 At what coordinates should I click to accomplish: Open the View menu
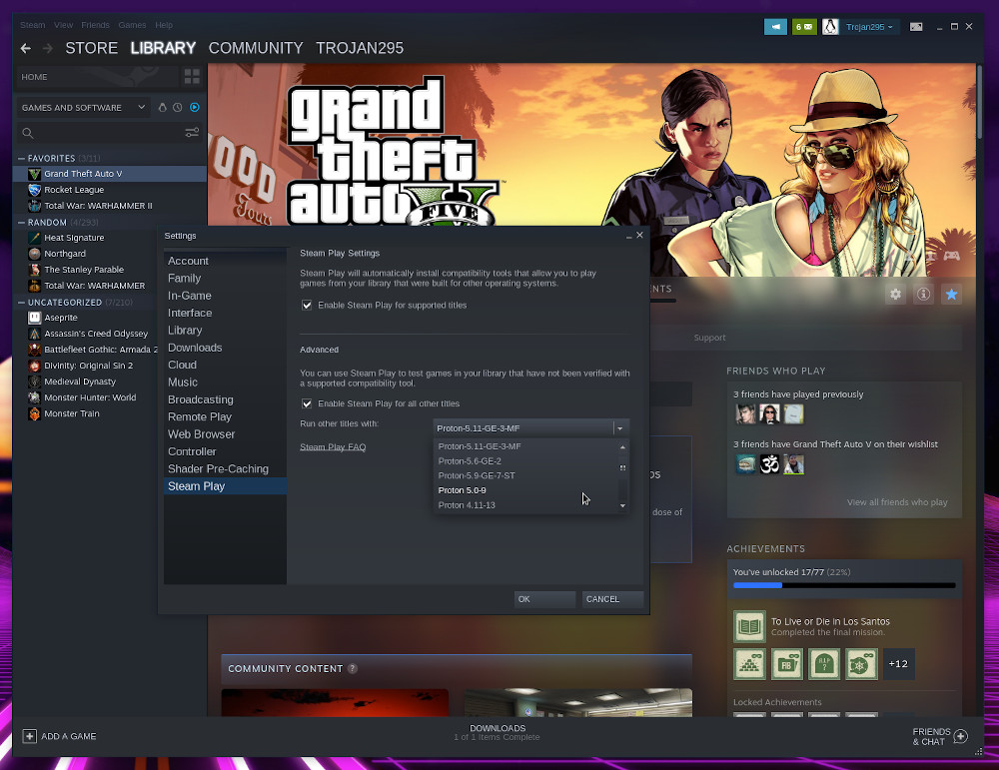[63, 25]
